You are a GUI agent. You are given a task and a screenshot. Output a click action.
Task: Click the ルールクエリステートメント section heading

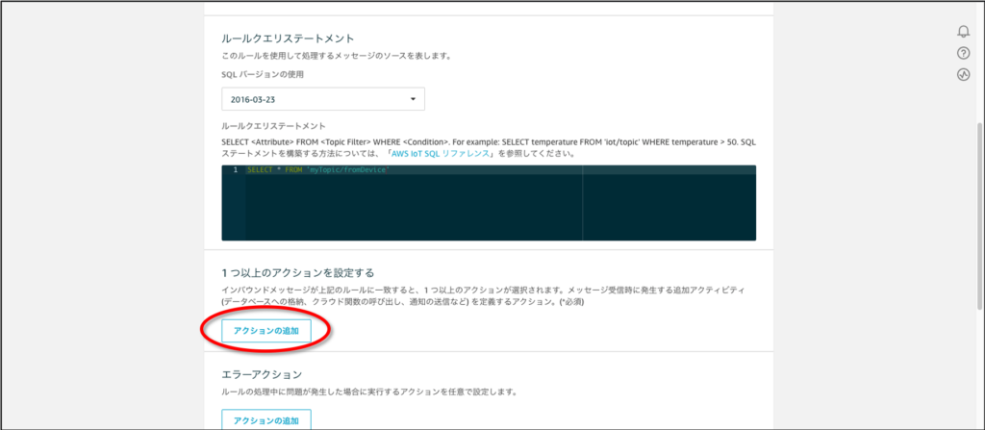coord(289,38)
